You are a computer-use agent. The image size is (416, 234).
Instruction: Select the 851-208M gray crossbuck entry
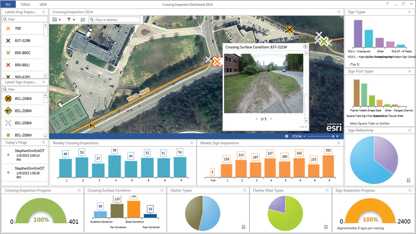[x=23, y=123]
